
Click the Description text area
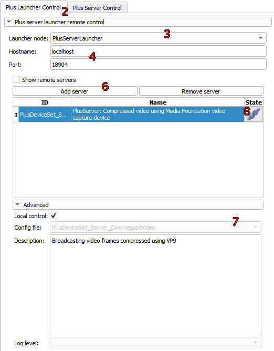click(x=155, y=285)
